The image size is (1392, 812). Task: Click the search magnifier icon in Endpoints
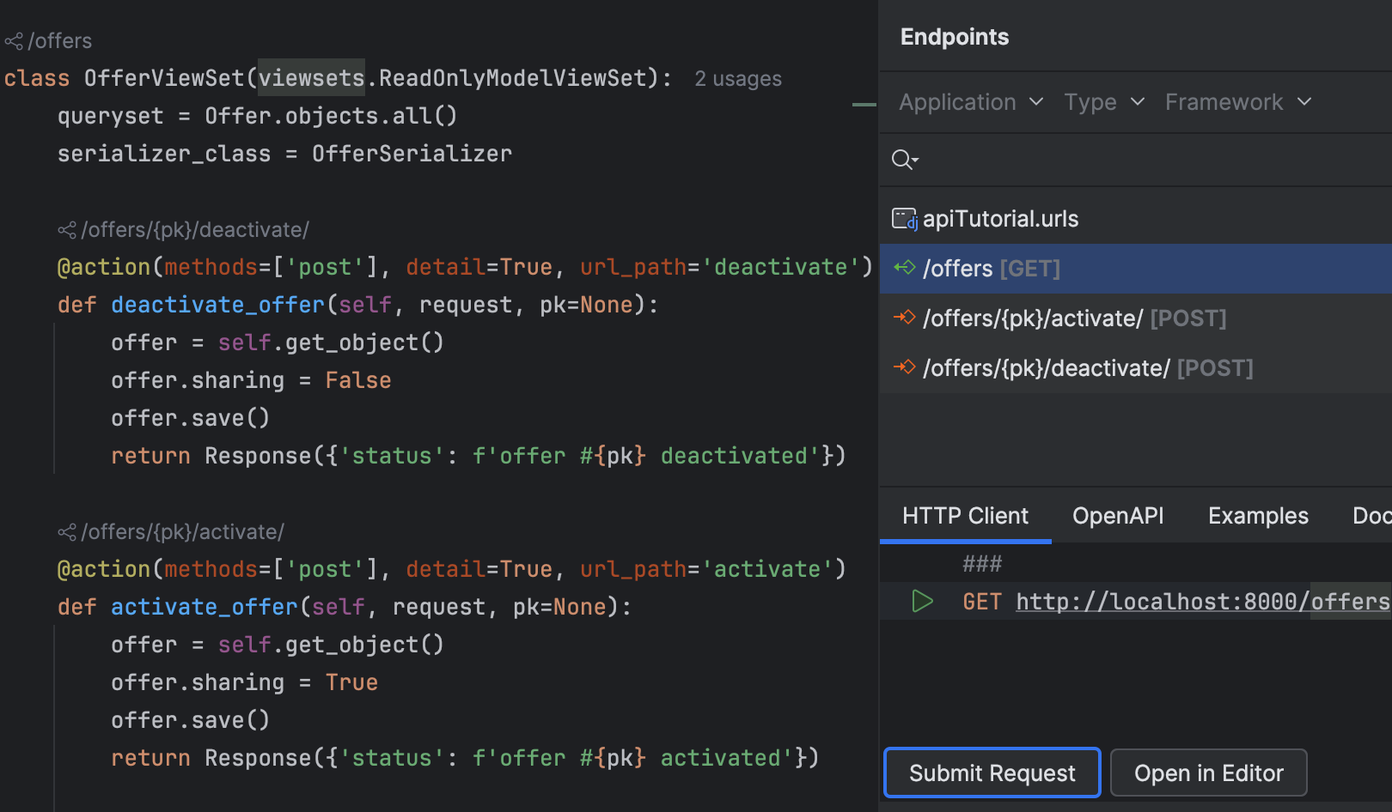pyautogui.click(x=904, y=160)
